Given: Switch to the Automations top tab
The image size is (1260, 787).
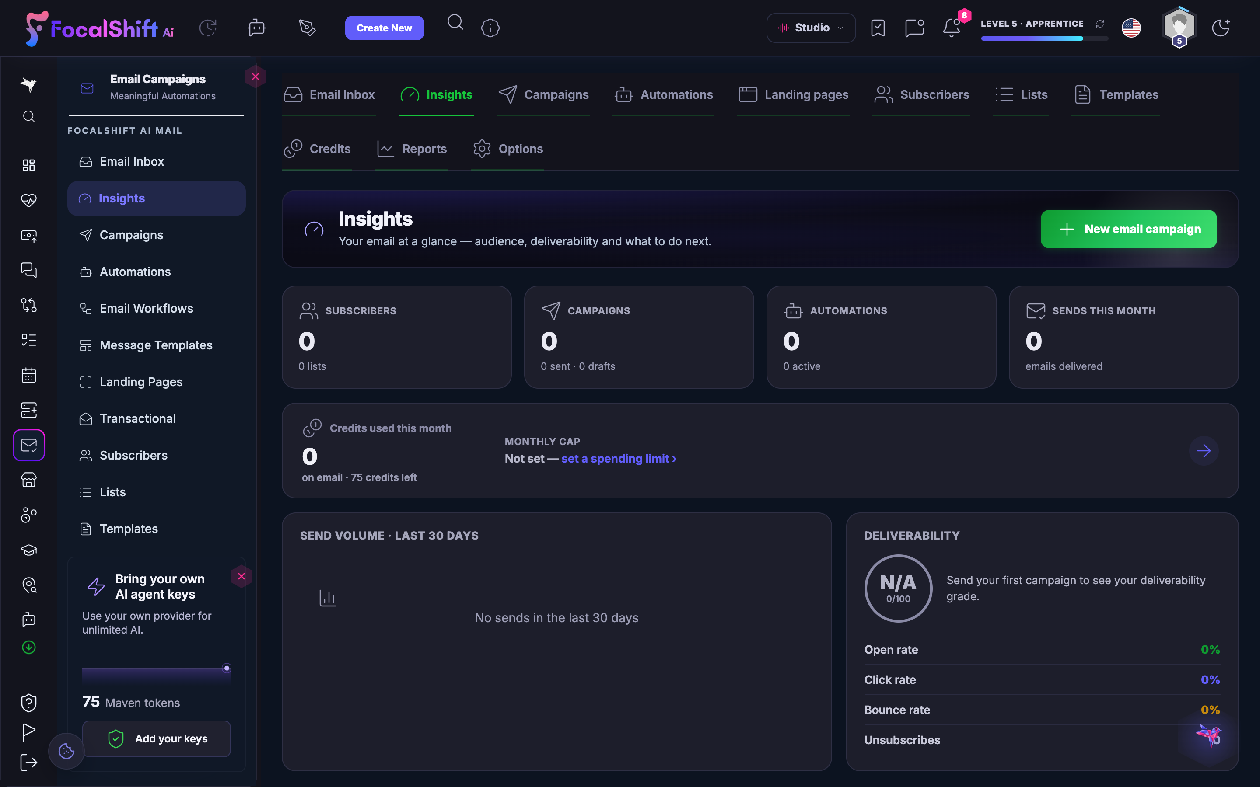Looking at the screenshot, I should coord(663,95).
